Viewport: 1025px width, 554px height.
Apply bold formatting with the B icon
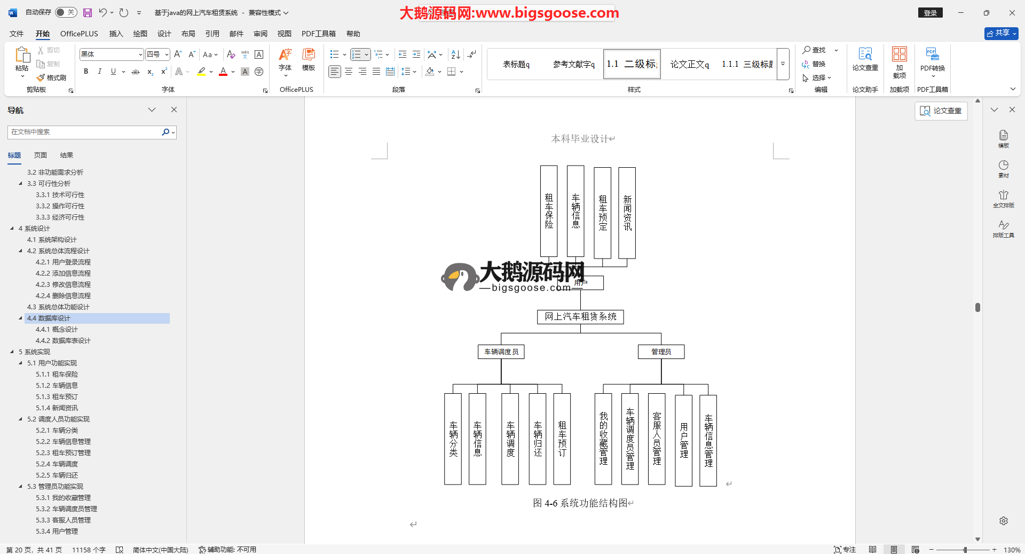pyautogui.click(x=86, y=72)
